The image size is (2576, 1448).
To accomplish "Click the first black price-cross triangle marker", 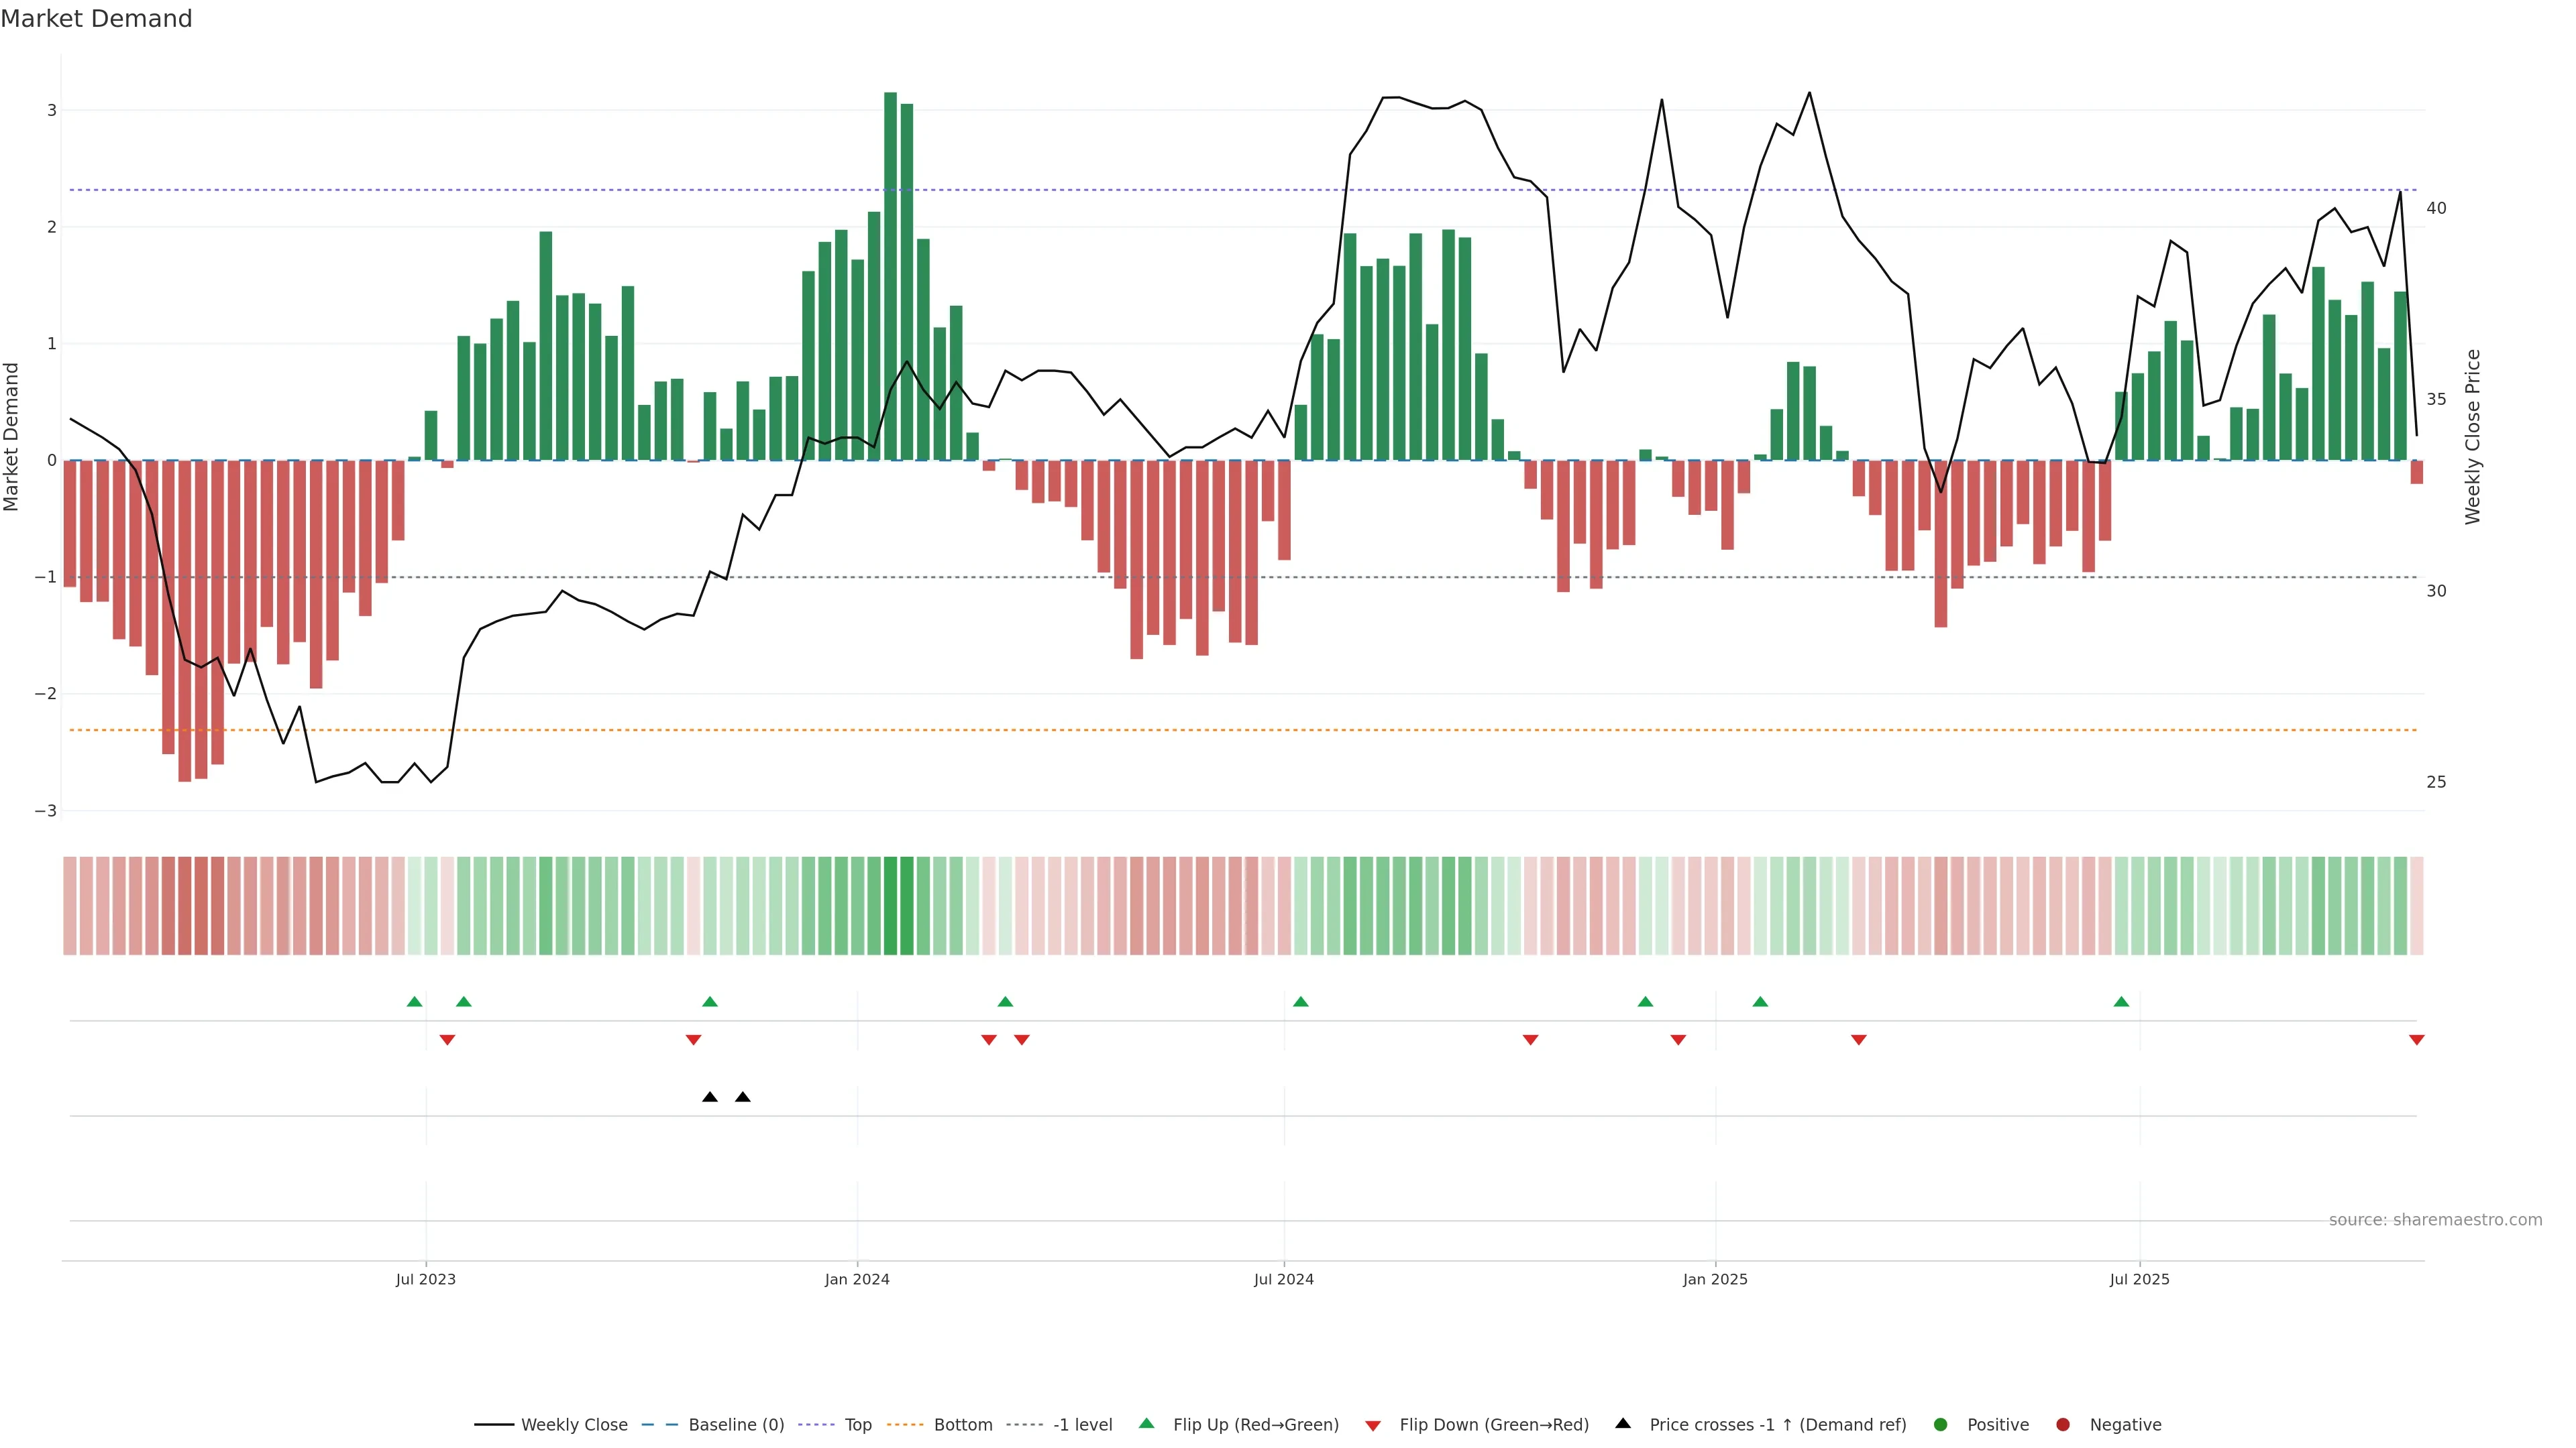I will tap(709, 1096).
